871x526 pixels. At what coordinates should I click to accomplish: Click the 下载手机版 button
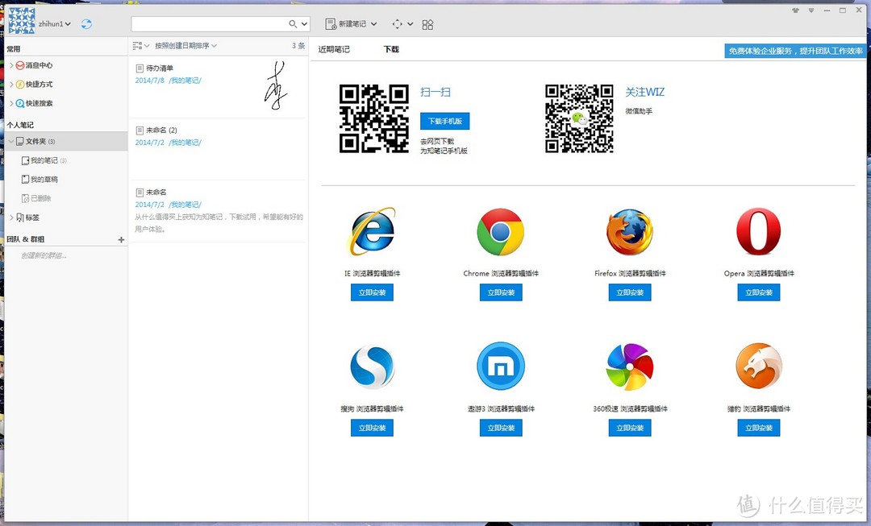445,121
